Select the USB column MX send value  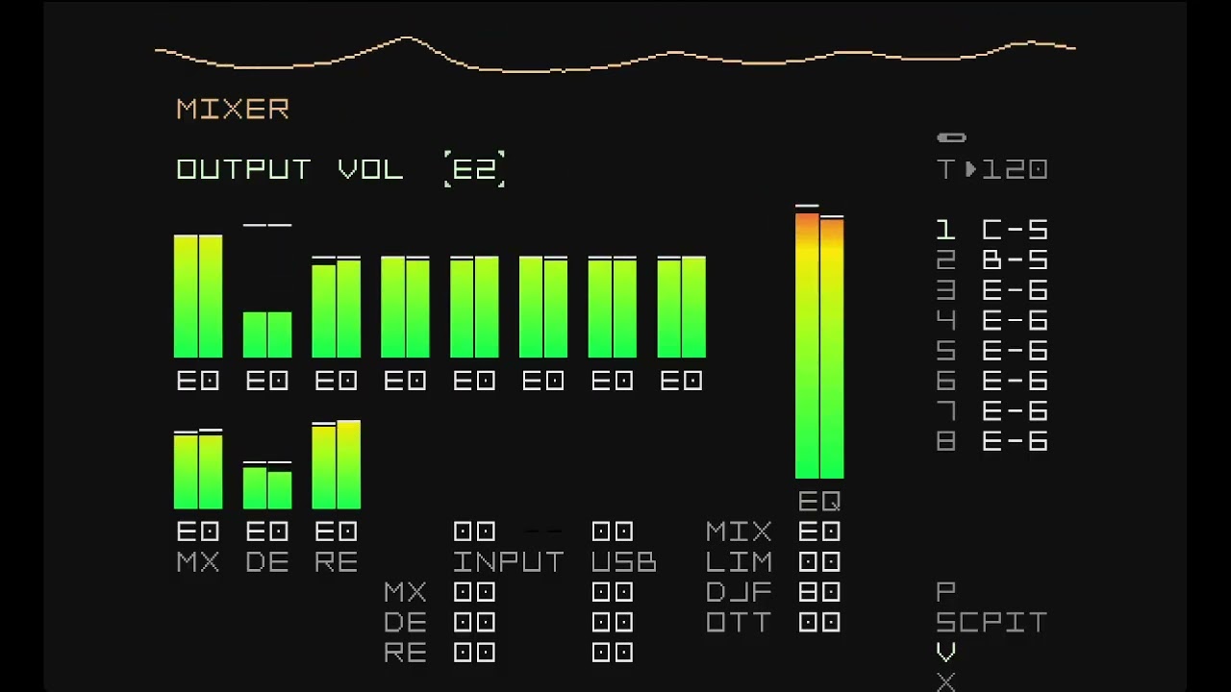[613, 592]
